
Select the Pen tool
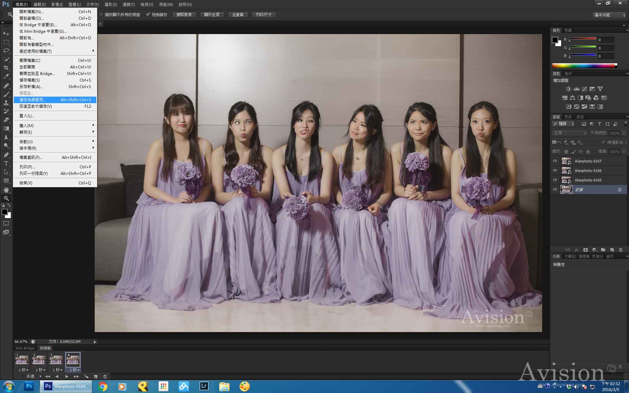tap(6, 155)
